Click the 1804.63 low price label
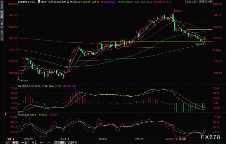226x144 pixels. [199, 44]
